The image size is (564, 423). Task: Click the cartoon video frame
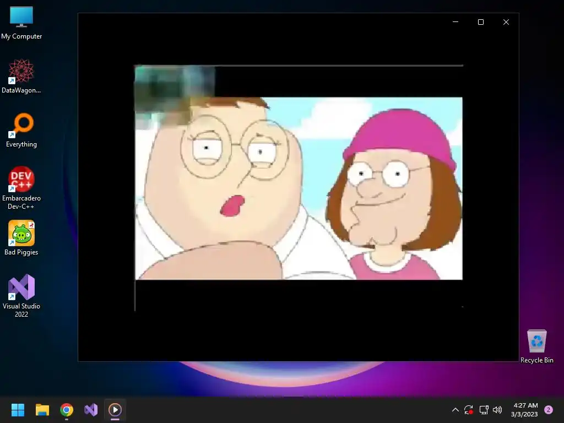[x=299, y=188]
